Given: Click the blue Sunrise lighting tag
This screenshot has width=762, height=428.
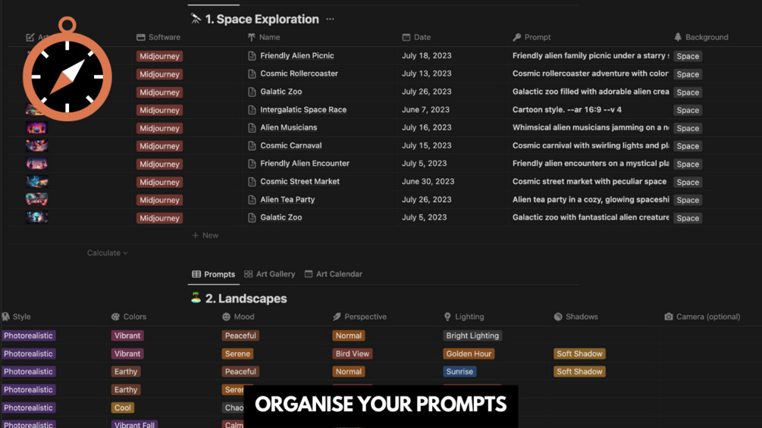Looking at the screenshot, I should point(459,372).
